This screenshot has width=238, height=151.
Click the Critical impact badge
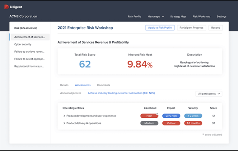[x=171, y=123]
